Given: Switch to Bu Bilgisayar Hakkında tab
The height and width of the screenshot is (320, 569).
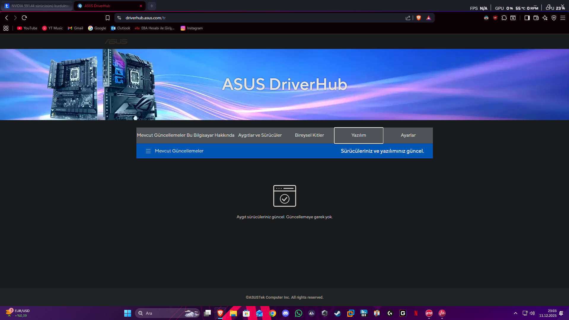Looking at the screenshot, I should [211, 135].
